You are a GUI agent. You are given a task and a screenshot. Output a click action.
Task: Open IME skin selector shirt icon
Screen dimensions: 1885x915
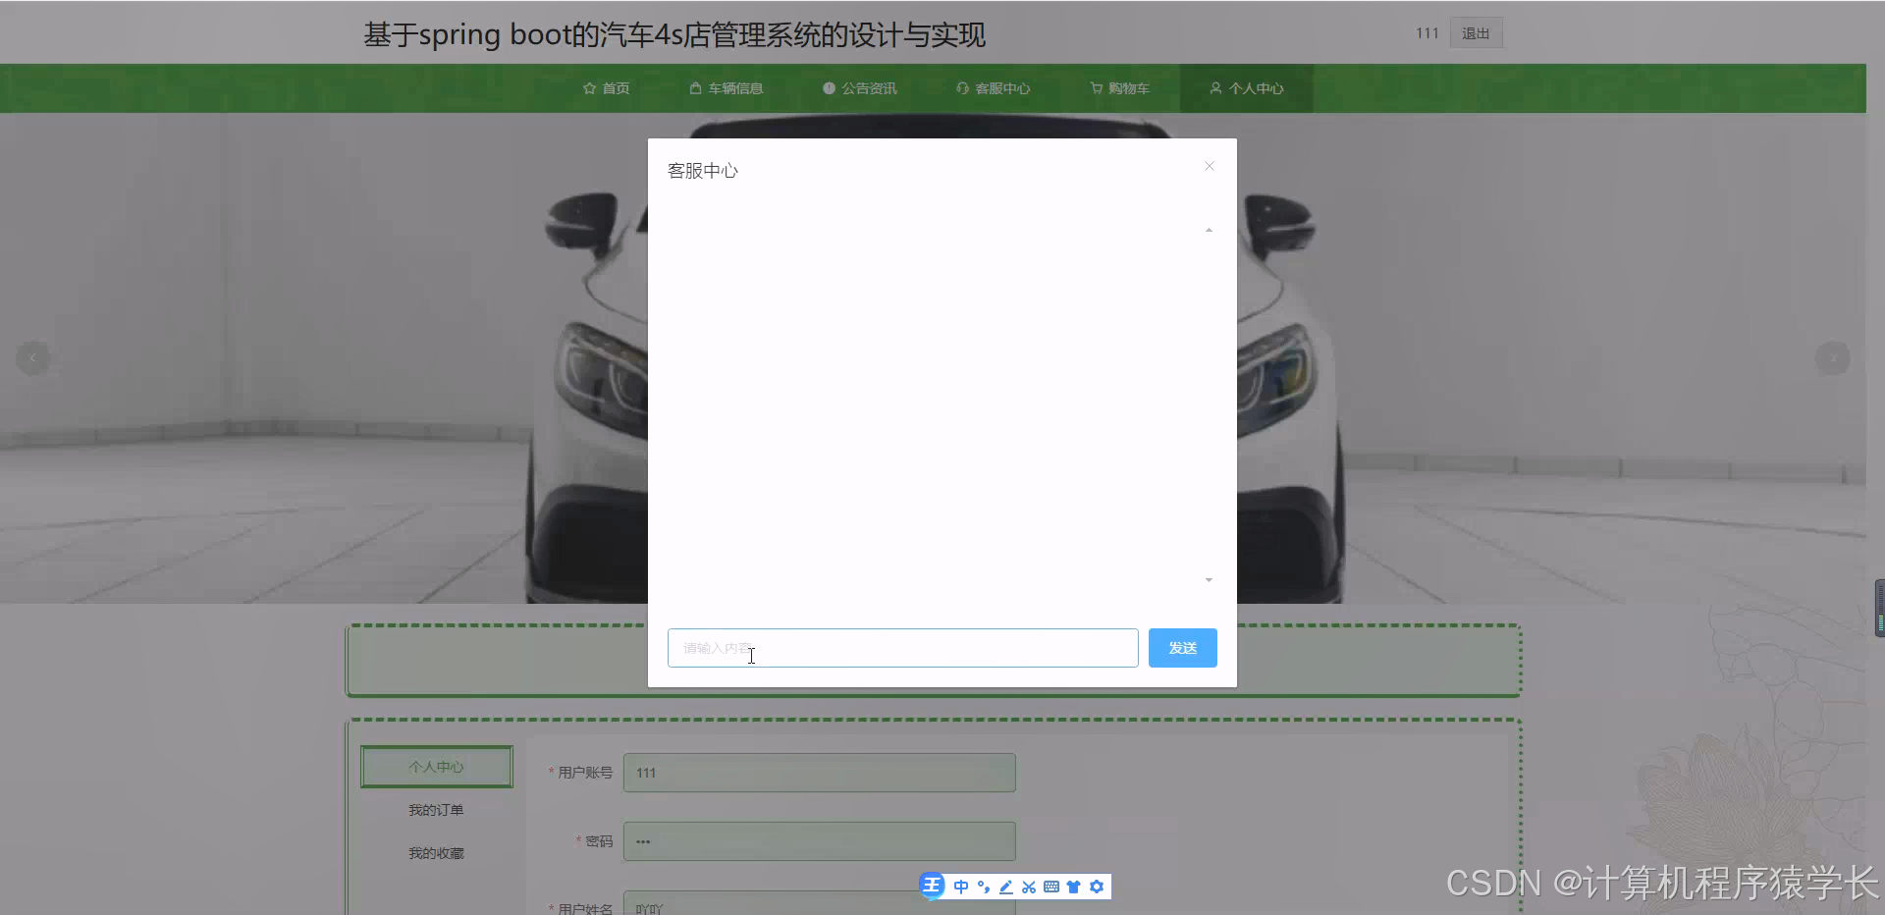point(1075,887)
